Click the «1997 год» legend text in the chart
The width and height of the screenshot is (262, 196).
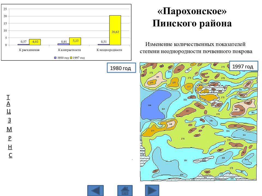(79, 58)
